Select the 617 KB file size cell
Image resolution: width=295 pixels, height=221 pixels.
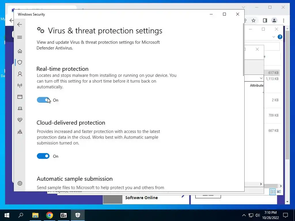coord(273,73)
